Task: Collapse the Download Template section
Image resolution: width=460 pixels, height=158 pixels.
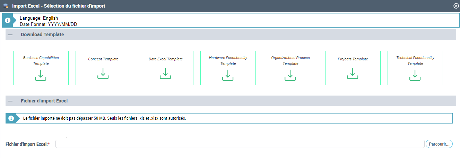Action: click(10, 35)
